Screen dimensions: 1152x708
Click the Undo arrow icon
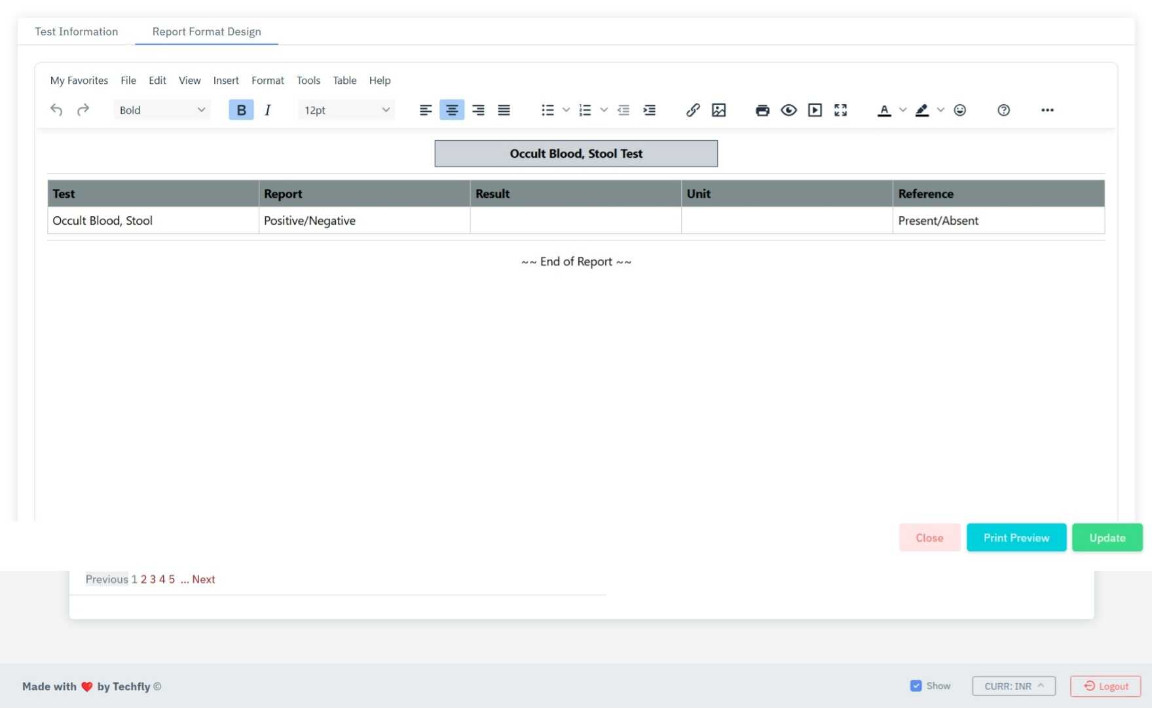(56, 110)
